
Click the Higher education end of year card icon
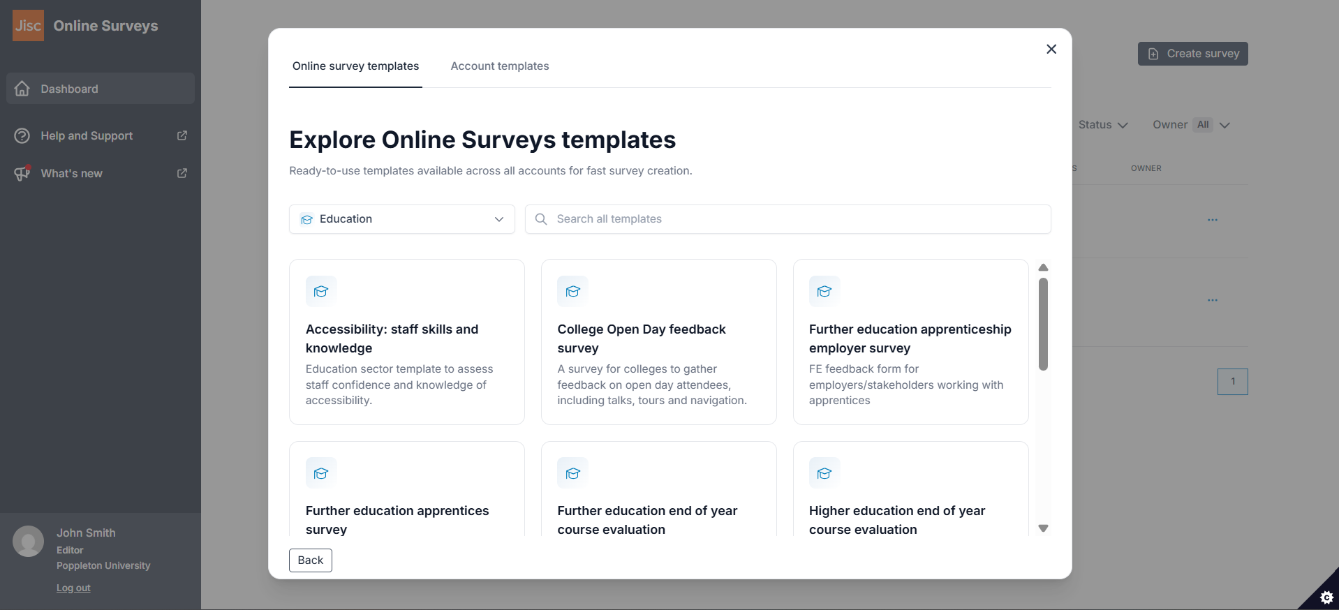tap(824, 473)
